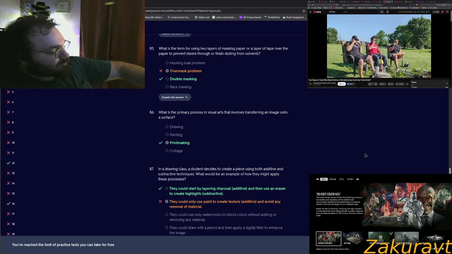This screenshot has height=254, width=452.
Task: Close the YouTube Queue panel
Action: click(x=447, y=83)
